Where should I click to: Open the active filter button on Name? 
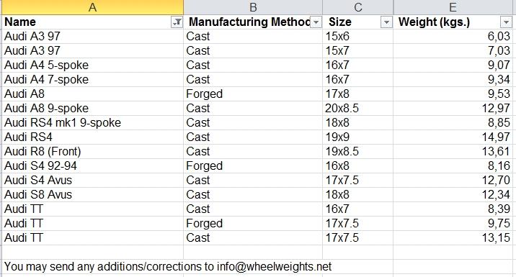pos(177,22)
